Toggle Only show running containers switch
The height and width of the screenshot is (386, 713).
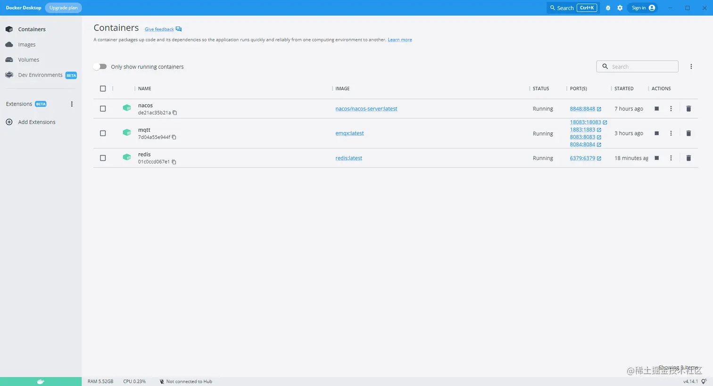(x=100, y=66)
